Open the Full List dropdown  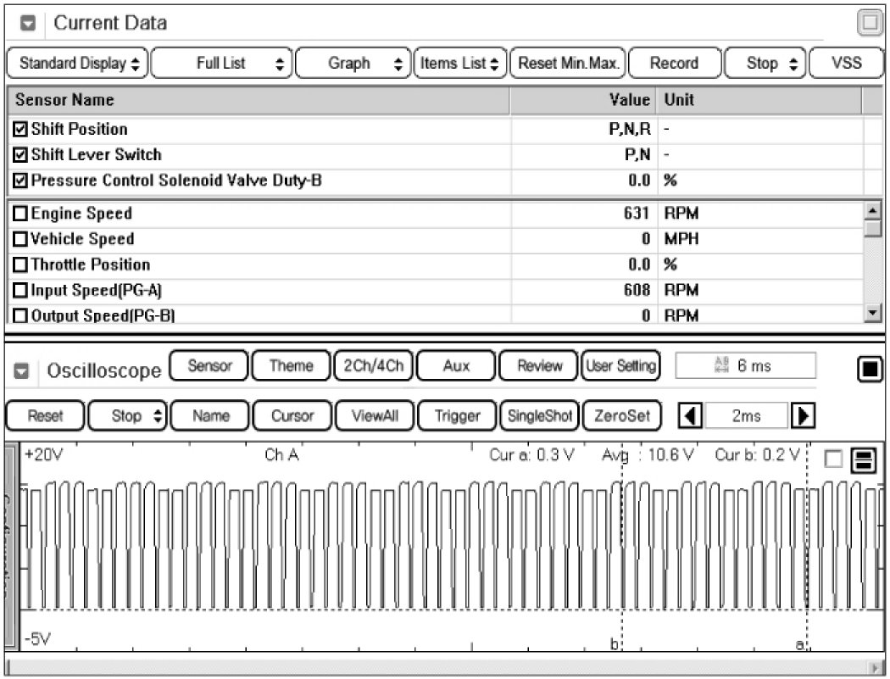222,64
